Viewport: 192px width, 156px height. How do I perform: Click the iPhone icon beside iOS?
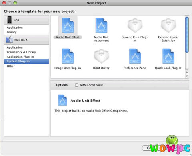[10, 20]
